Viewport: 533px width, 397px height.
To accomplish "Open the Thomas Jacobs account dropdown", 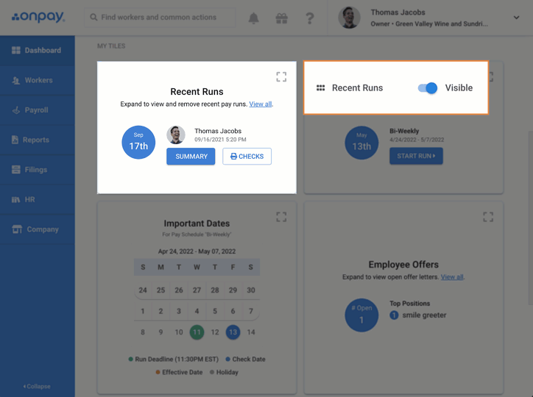I will click(x=516, y=18).
